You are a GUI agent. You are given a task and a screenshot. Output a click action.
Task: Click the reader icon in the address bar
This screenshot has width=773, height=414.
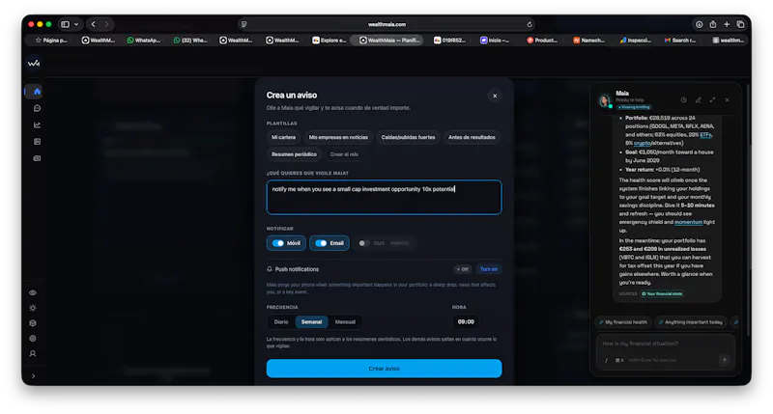click(x=244, y=24)
